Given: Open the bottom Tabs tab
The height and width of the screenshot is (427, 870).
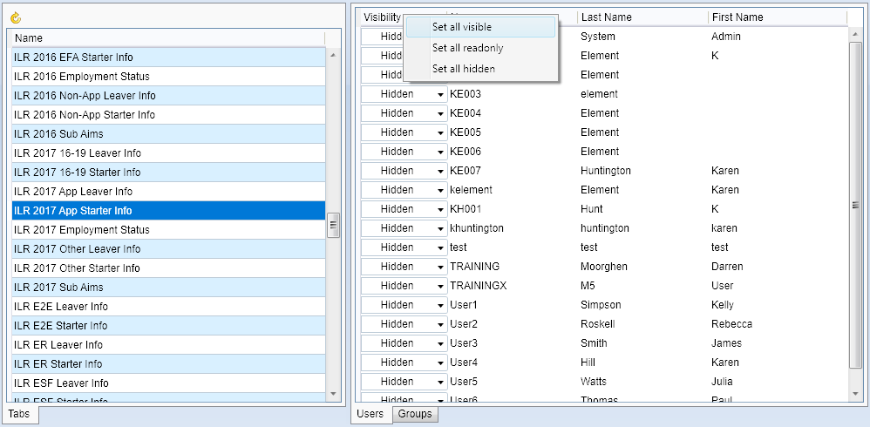Looking at the screenshot, I should click(x=18, y=414).
